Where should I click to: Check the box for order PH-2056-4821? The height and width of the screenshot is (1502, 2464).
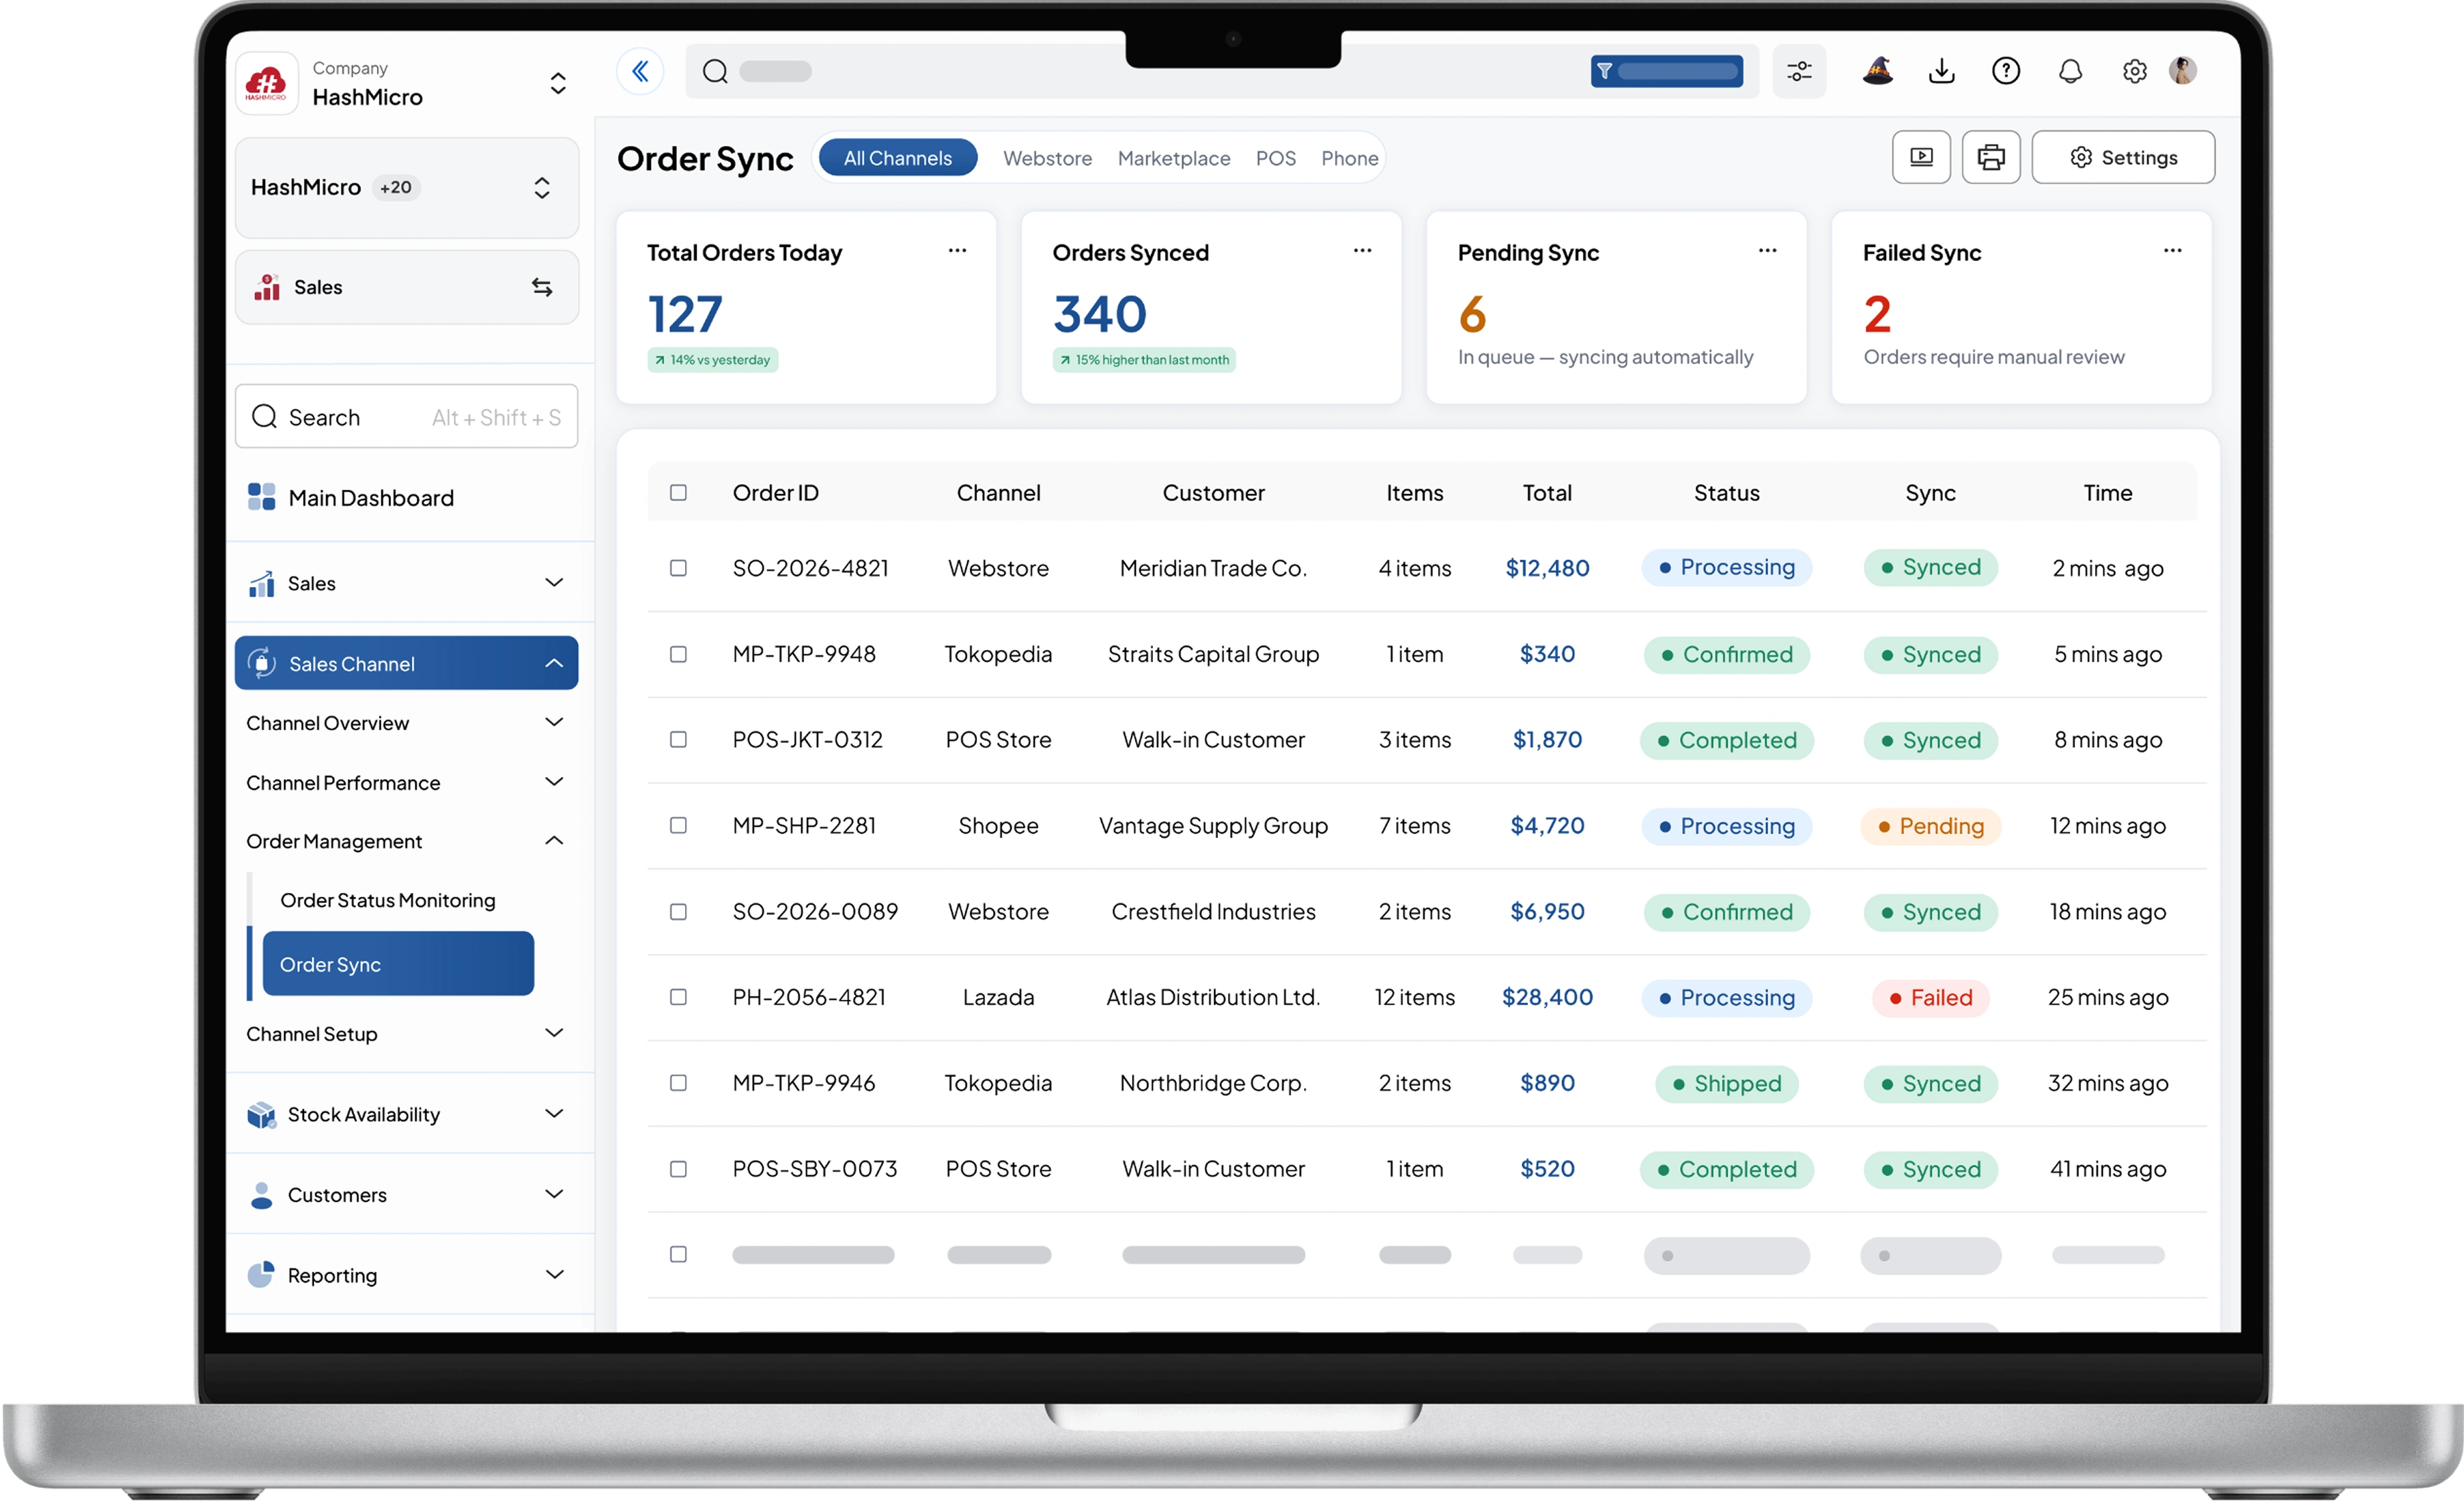678,997
